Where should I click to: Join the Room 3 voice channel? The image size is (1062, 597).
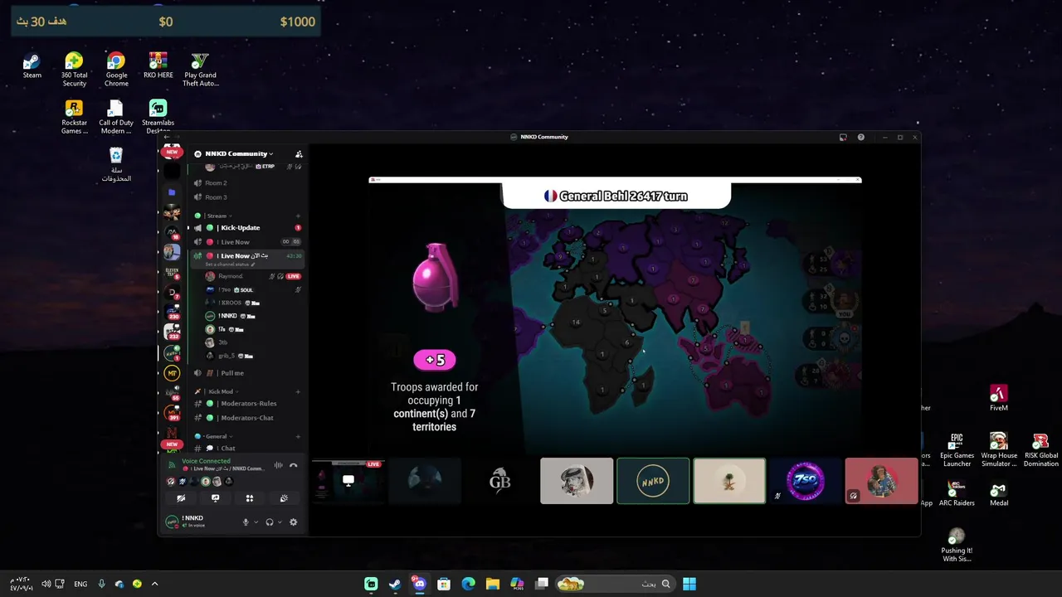point(246,197)
